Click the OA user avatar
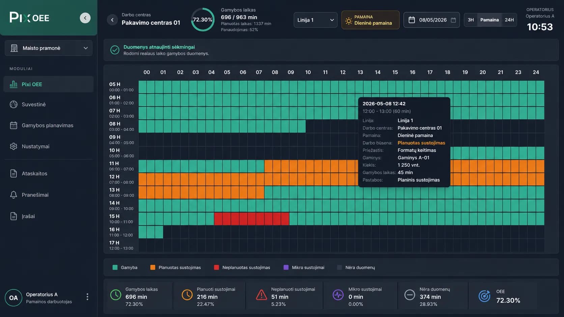This screenshot has height=317, width=564. pos(13,298)
